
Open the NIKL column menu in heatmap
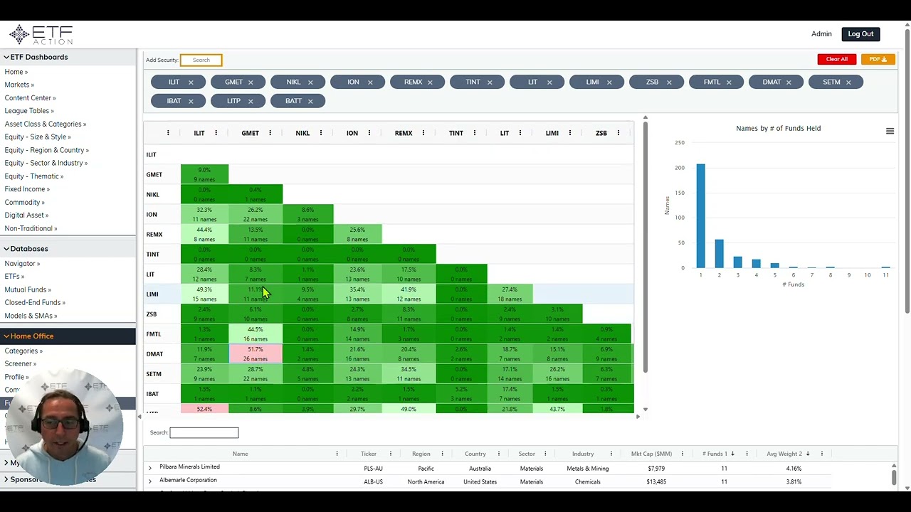tap(321, 133)
